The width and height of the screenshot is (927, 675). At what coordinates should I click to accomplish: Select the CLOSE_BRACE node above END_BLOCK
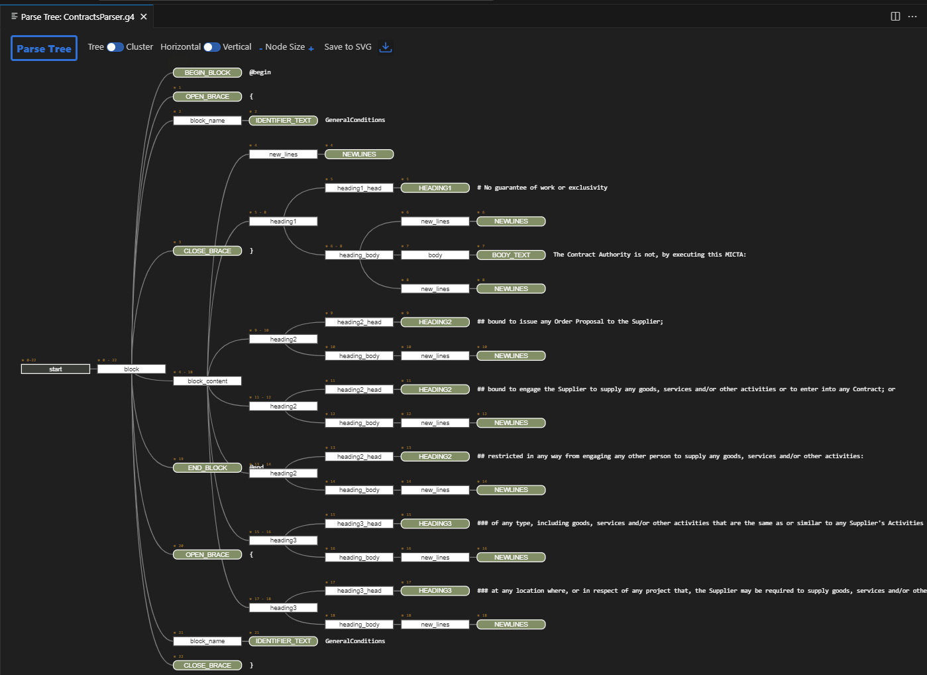(x=207, y=251)
